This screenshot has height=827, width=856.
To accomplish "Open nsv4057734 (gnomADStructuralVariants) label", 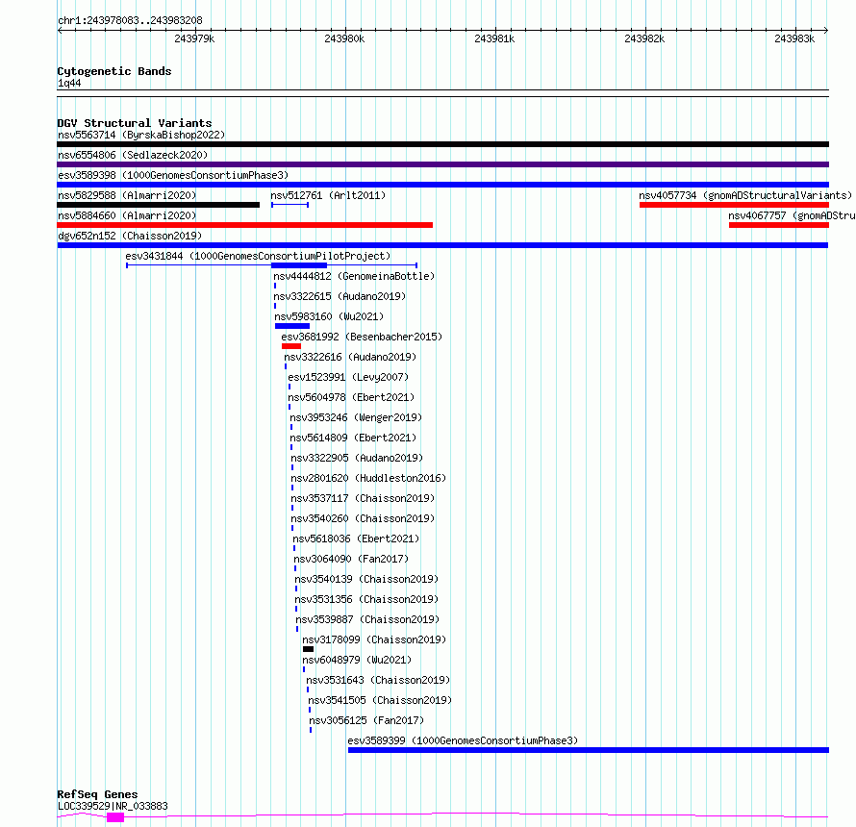I will click(x=745, y=195).
